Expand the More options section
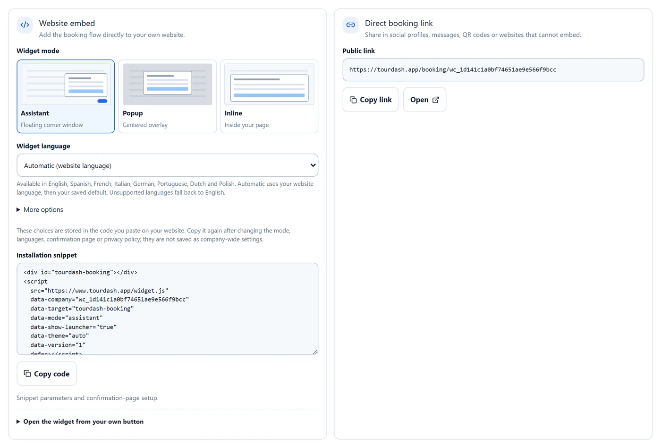This screenshot has width=661, height=448. point(40,210)
